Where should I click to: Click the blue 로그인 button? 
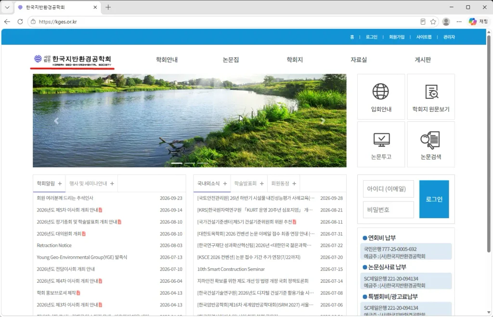pos(434,199)
